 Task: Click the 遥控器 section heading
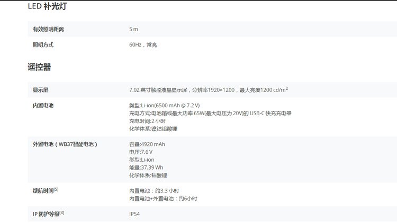39,67
